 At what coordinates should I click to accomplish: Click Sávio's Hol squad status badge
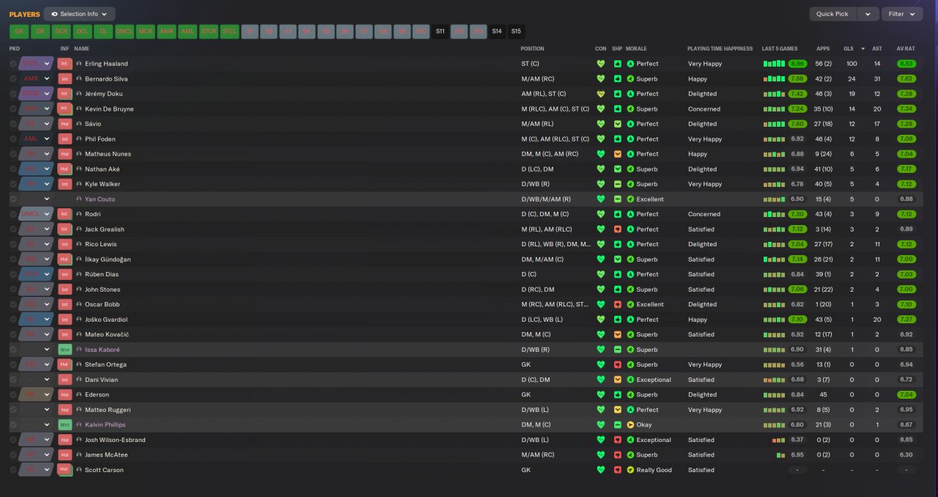[64, 124]
